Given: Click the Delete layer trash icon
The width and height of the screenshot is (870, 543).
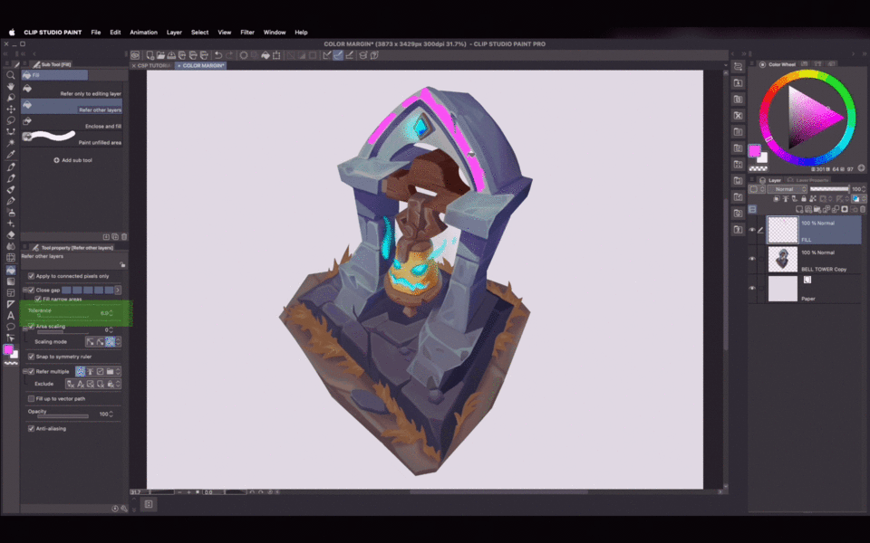Looking at the screenshot, I should [x=862, y=209].
